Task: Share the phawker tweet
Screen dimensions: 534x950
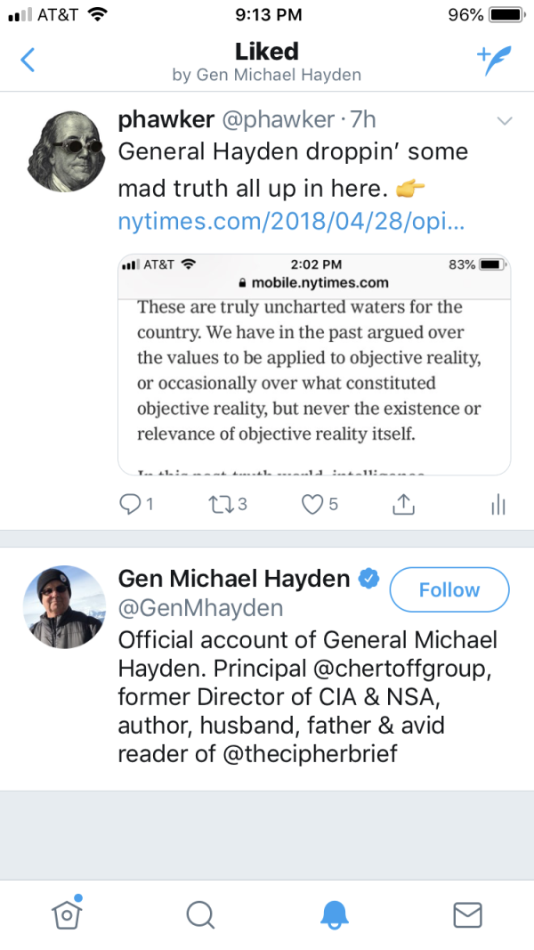Action: 403,505
